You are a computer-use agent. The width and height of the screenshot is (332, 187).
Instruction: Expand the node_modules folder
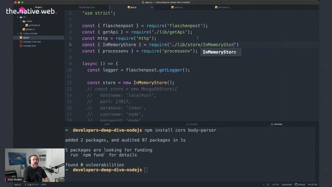click(18, 33)
